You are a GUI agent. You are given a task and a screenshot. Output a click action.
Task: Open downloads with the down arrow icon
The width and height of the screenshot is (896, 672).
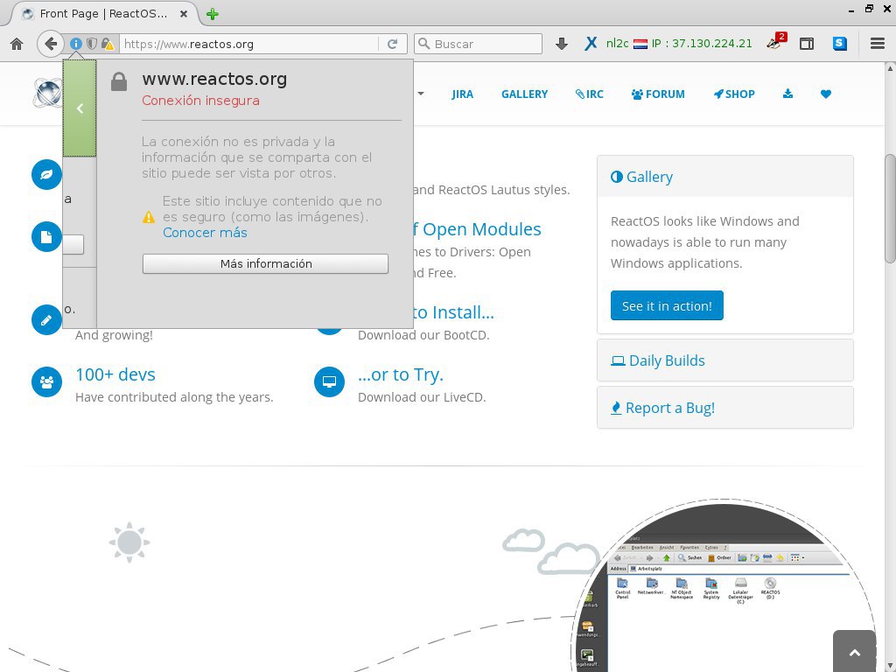coord(562,44)
